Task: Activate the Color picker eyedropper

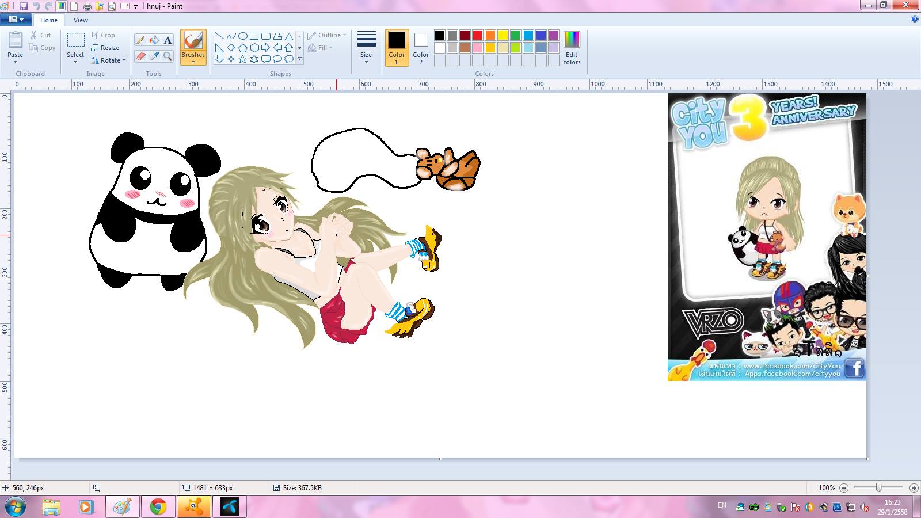Action: [x=154, y=56]
